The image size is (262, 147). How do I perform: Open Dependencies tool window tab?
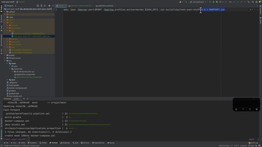(98, 143)
